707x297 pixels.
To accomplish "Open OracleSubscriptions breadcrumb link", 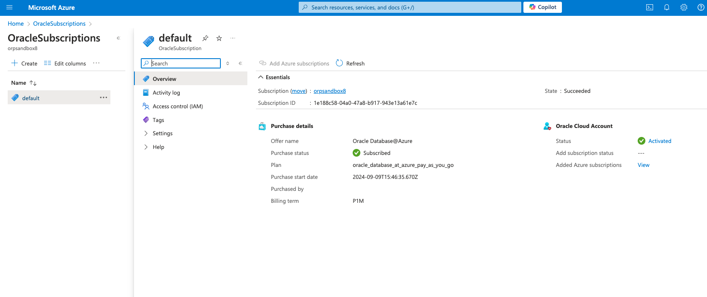I will pyautogui.click(x=59, y=24).
